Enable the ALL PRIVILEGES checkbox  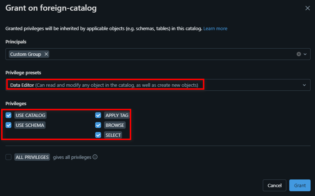coord(9,157)
